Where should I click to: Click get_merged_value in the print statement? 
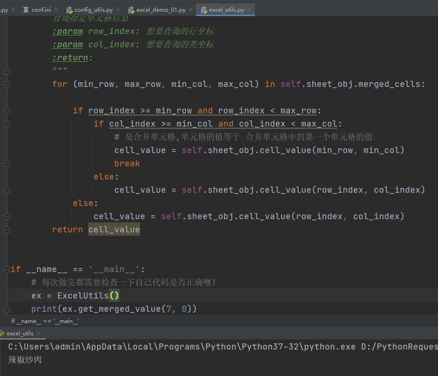(119, 309)
